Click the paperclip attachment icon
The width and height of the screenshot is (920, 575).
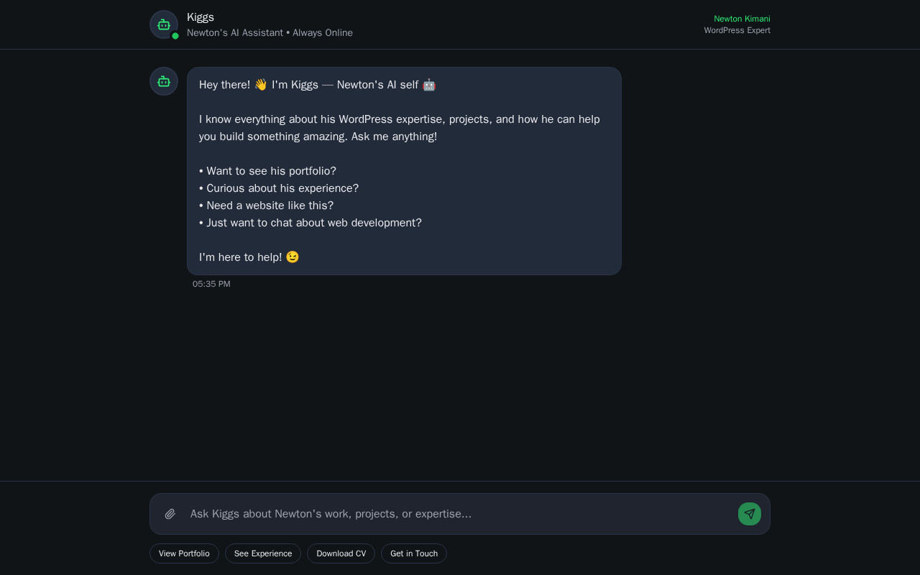pos(170,514)
